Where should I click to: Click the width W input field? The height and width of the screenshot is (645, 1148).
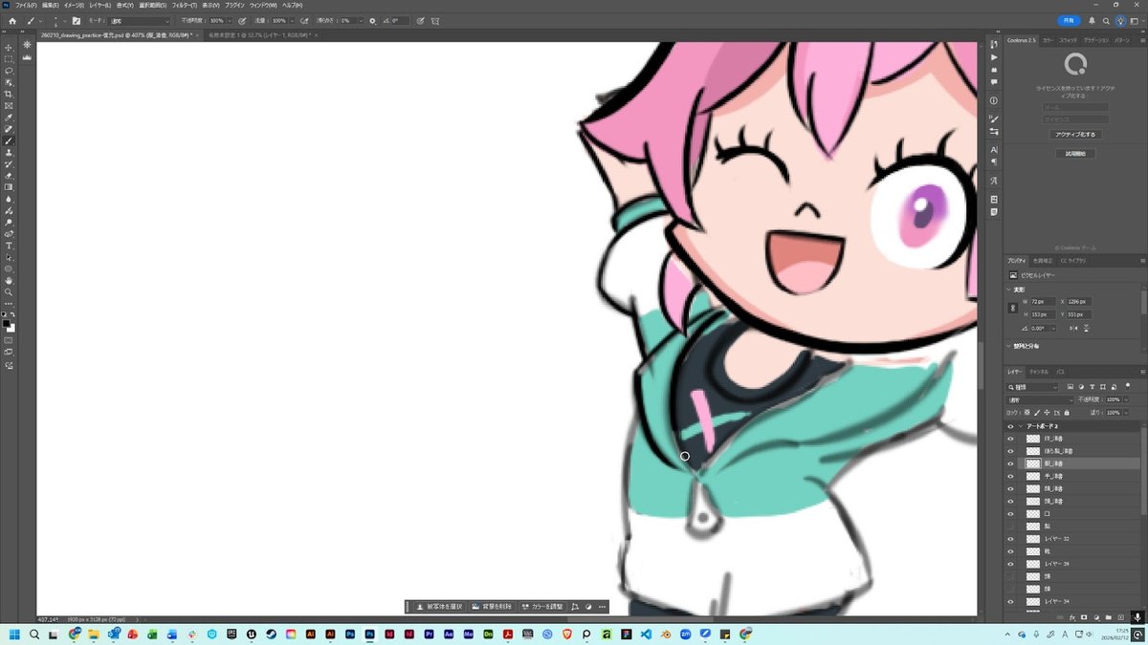point(1041,302)
